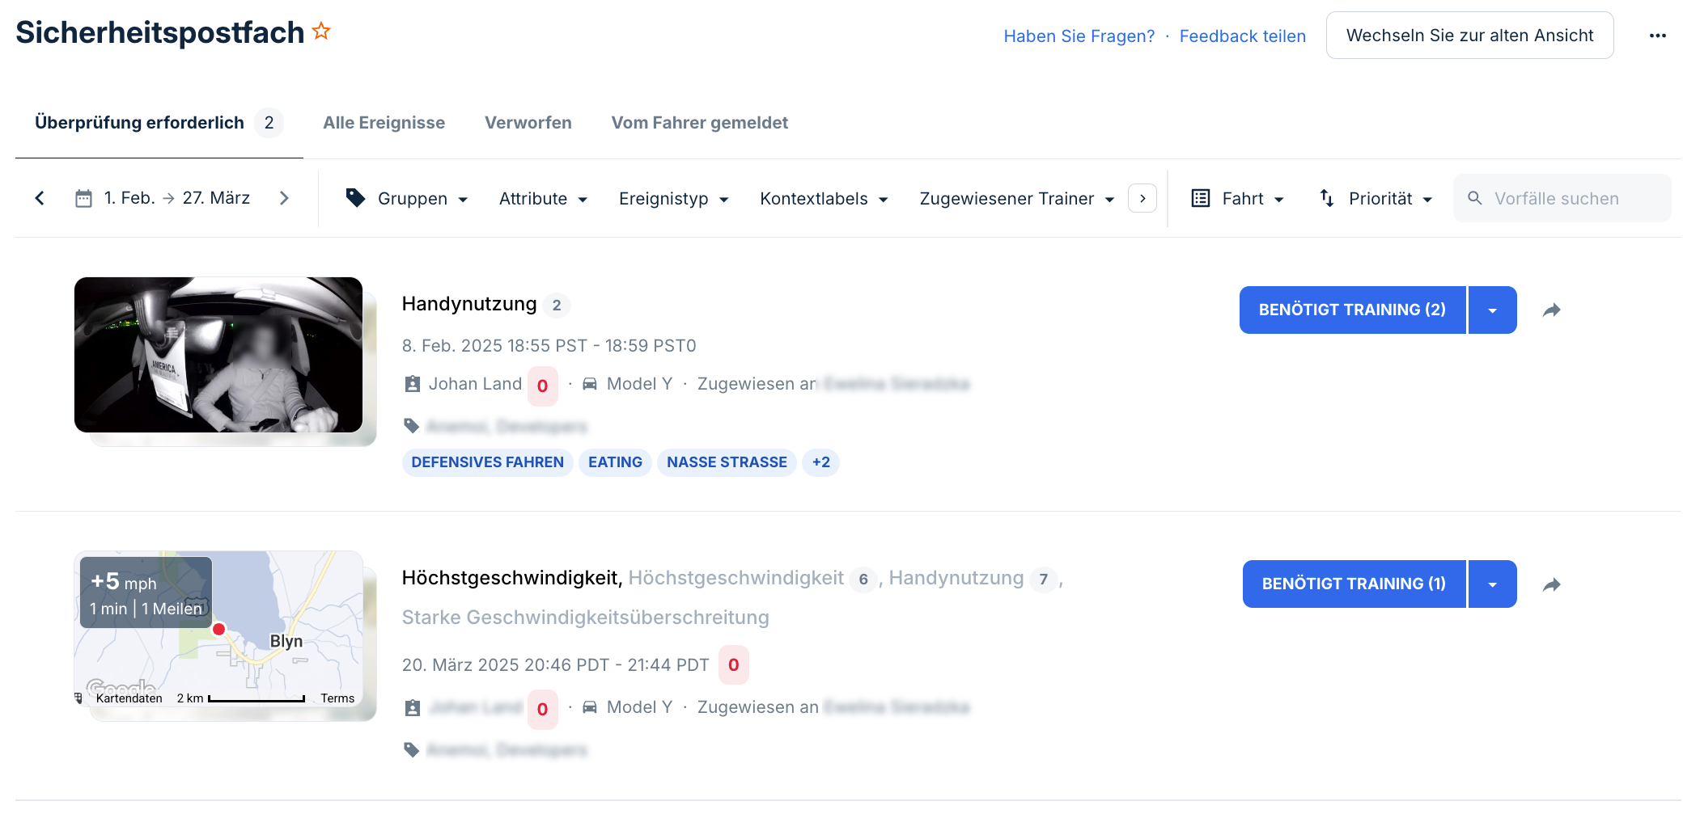Click the share arrow on the Handynutzung event
The width and height of the screenshot is (1683, 818).
[1552, 310]
